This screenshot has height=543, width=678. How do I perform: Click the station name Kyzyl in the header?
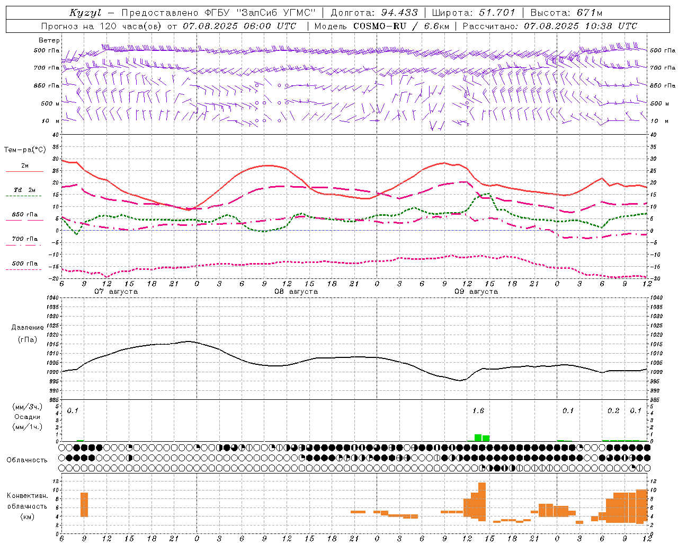[x=85, y=13]
